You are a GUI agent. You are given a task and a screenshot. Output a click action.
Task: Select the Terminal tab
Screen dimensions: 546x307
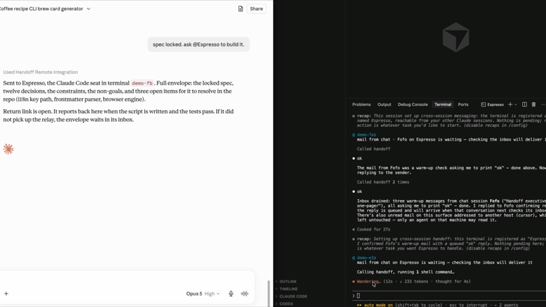click(x=442, y=104)
